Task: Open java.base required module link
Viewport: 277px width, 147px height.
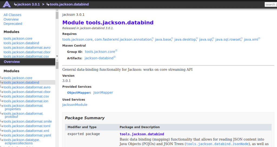Action: pyautogui.click(x=163, y=39)
